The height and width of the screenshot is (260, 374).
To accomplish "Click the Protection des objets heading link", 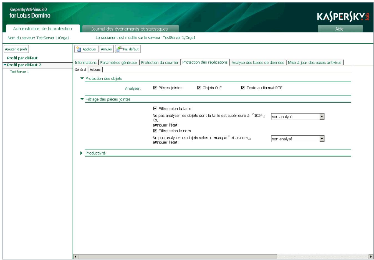I will (103, 79).
